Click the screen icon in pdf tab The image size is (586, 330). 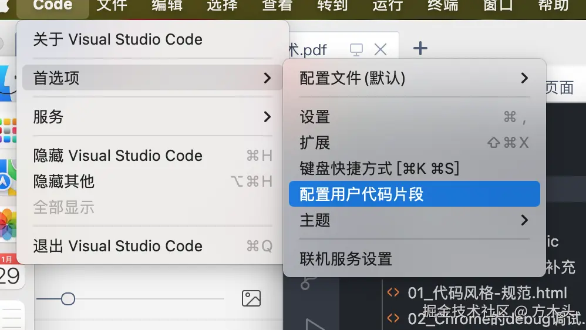click(x=356, y=49)
